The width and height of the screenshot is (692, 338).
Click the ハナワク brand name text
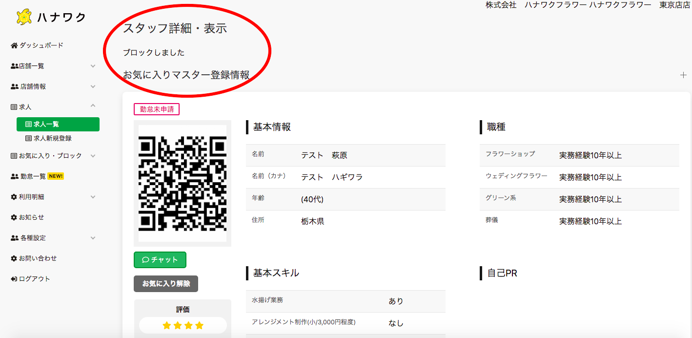coord(61,18)
